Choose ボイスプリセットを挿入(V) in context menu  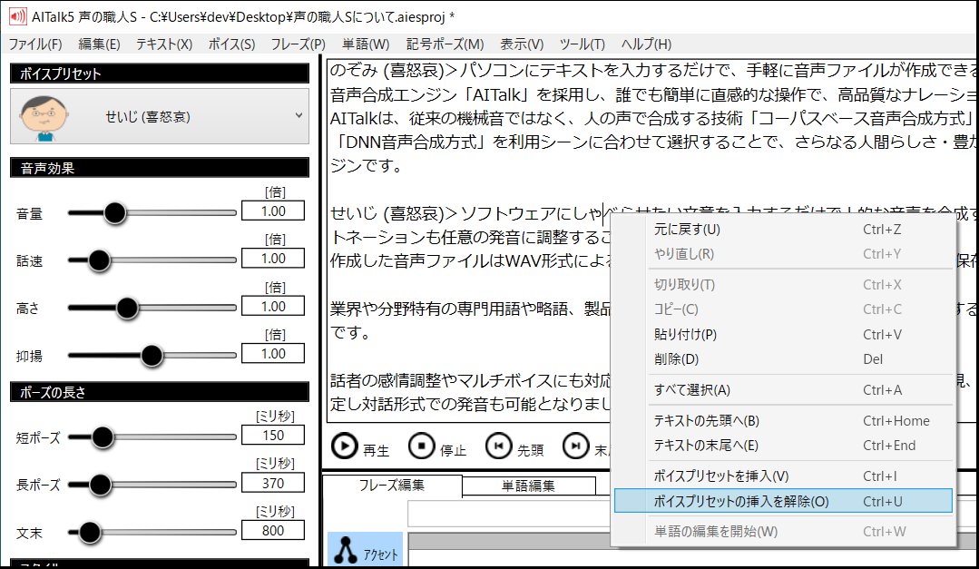(783, 476)
